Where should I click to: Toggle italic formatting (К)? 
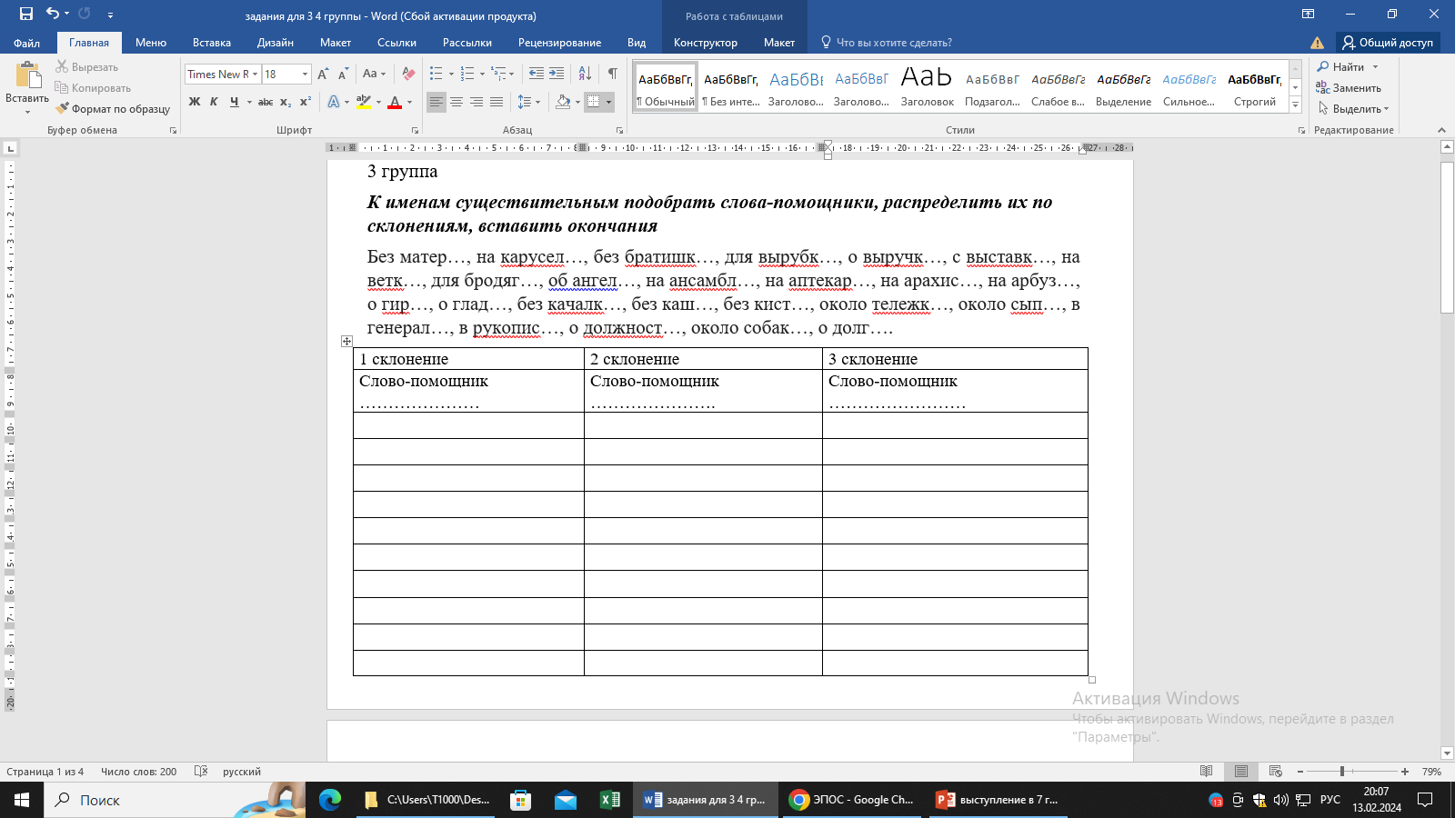tap(214, 102)
